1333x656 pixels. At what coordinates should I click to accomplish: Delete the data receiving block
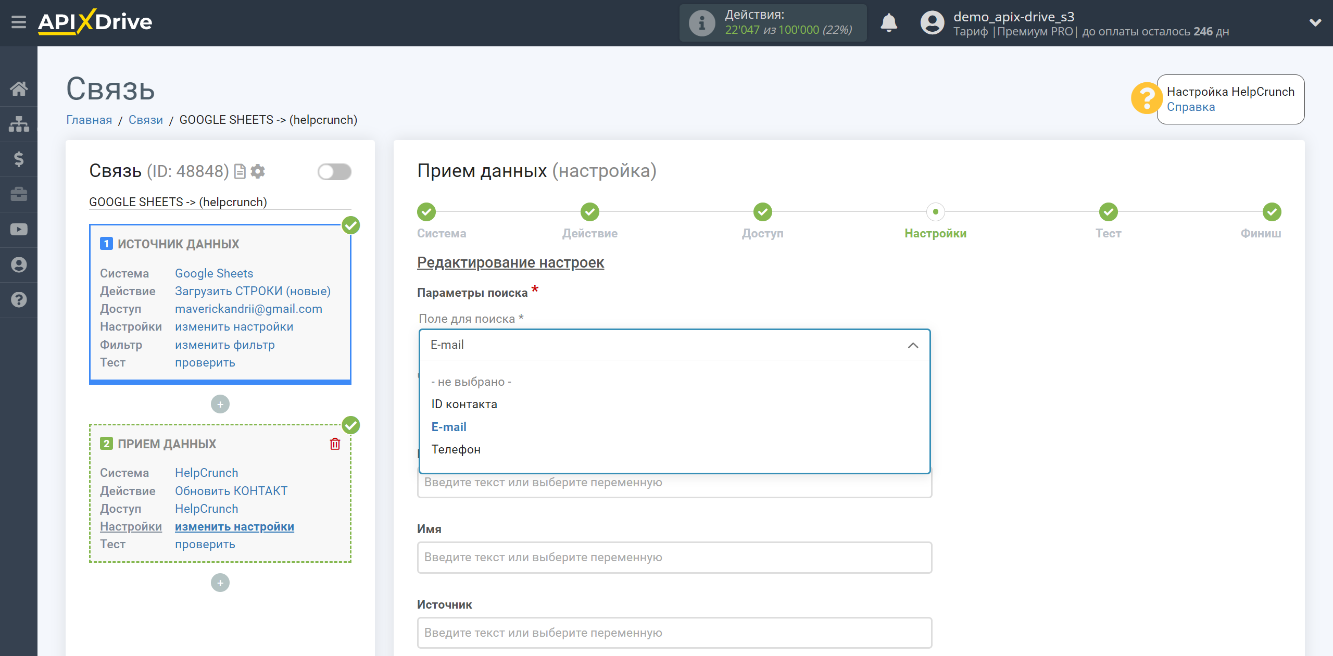[335, 444]
